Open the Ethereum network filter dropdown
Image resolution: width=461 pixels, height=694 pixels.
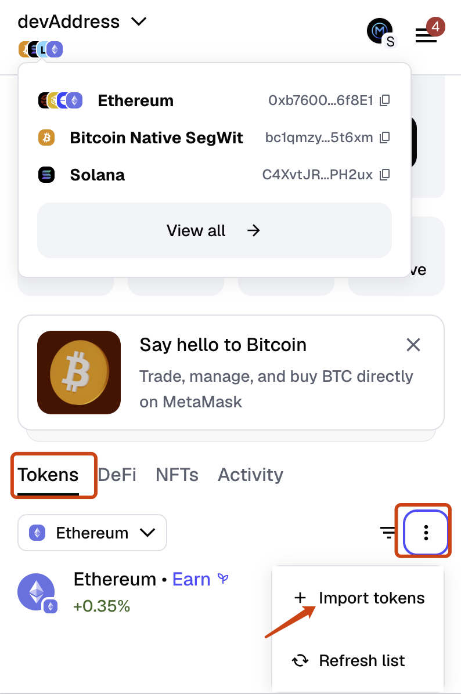(x=92, y=532)
